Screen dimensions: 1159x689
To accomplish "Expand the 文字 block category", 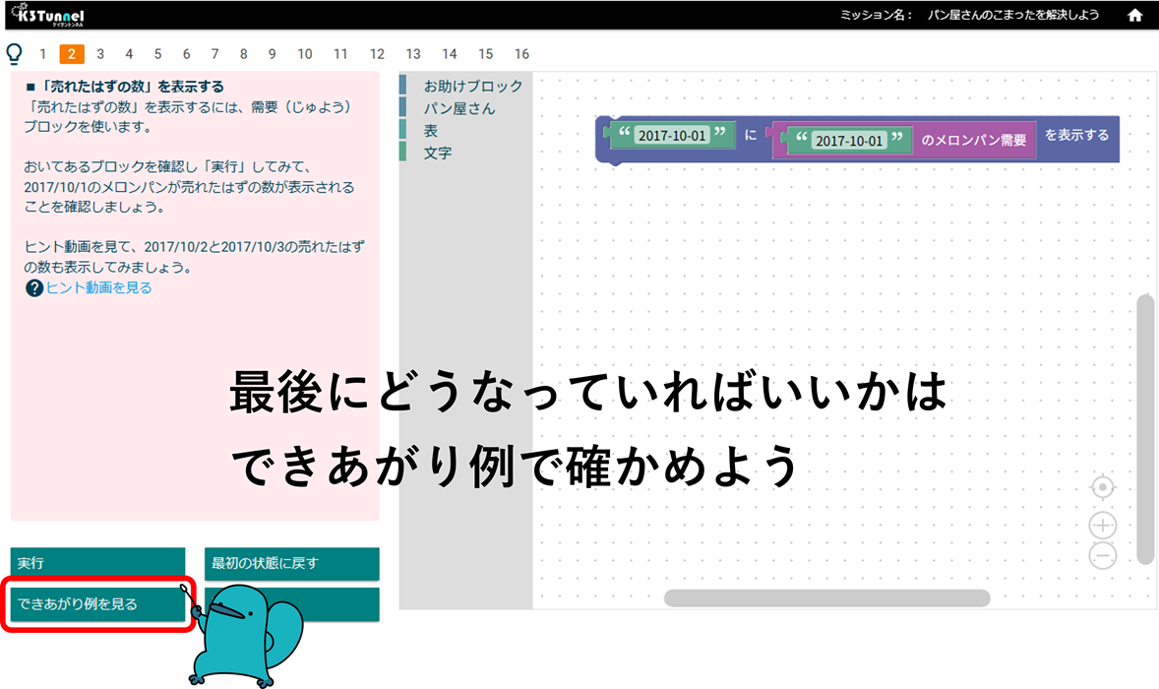I will click(438, 153).
